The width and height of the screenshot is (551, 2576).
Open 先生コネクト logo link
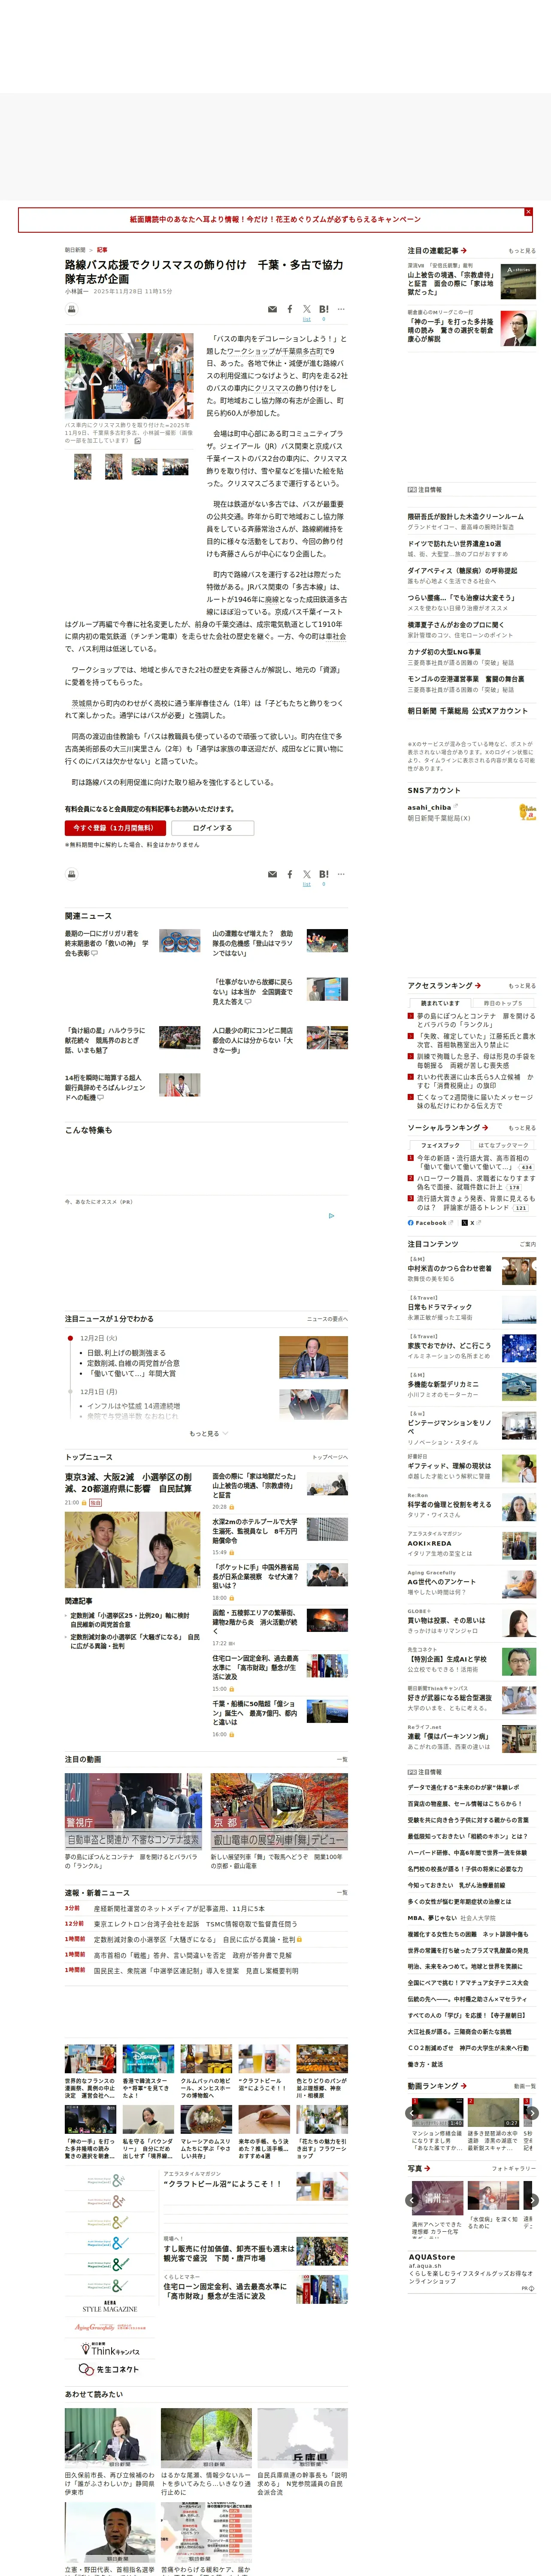[x=110, y=2370]
